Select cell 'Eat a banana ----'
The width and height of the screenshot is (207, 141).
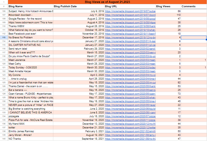point(30,90)
